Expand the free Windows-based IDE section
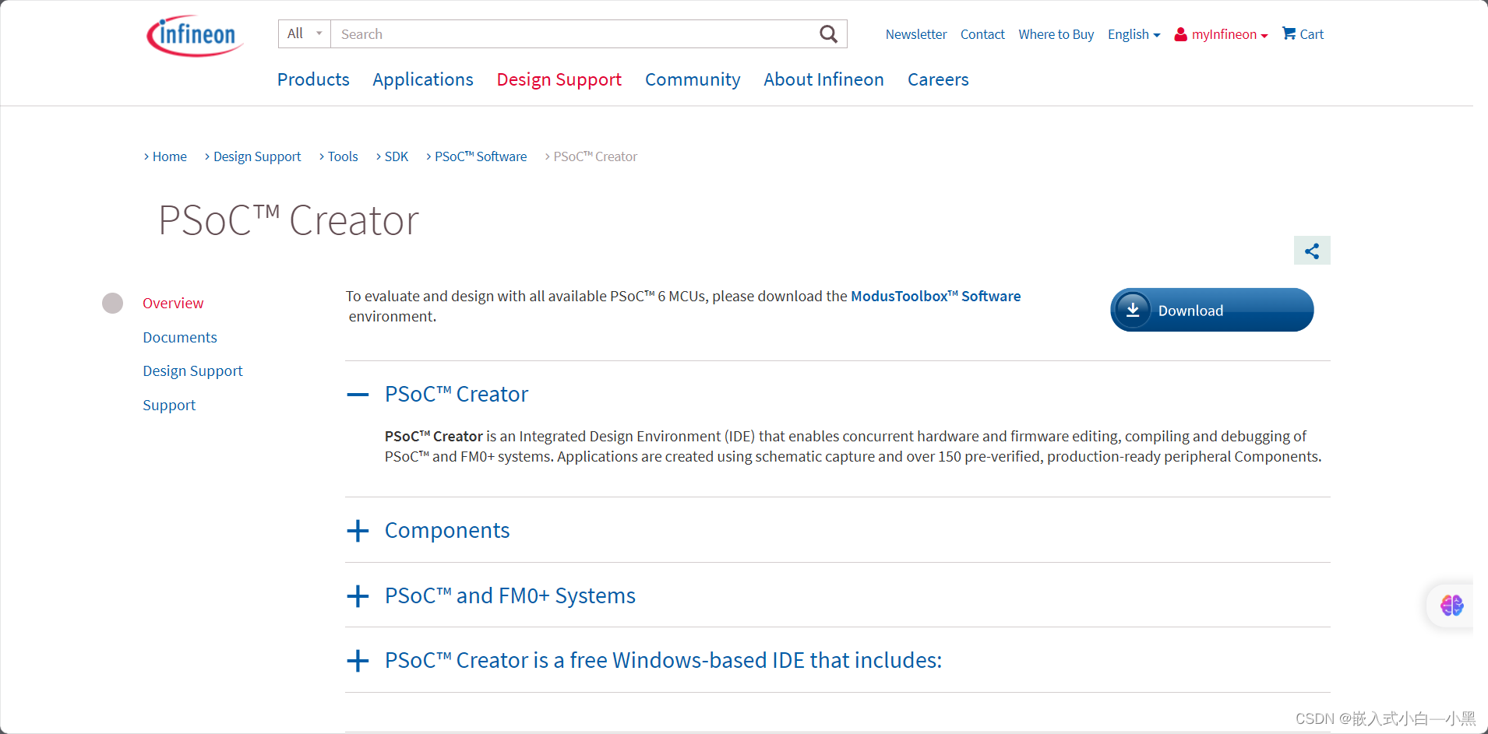The height and width of the screenshot is (734, 1488). click(x=358, y=661)
